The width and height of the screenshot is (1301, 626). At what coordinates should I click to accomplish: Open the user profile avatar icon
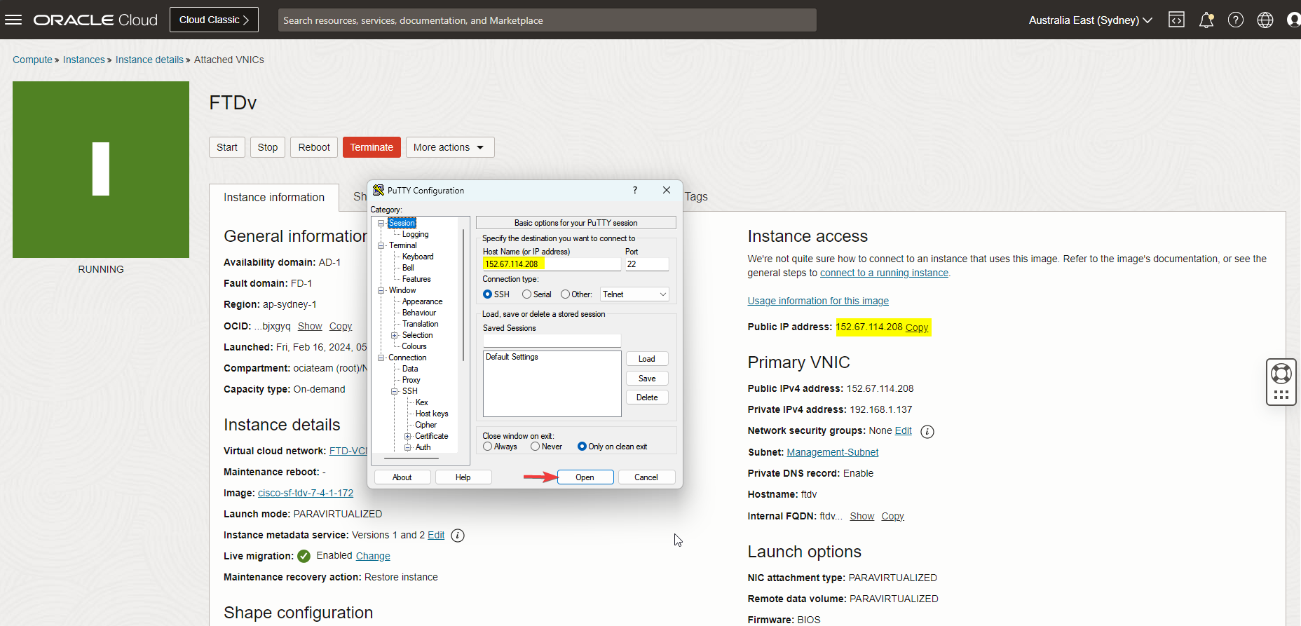(x=1294, y=20)
